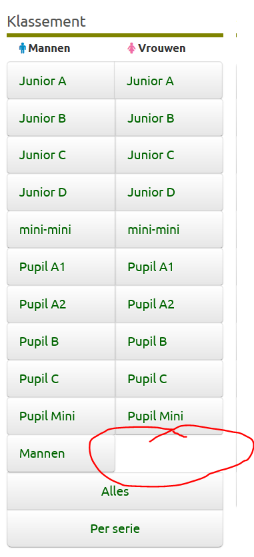Open Junior A ranking under Vrouwen

pos(169,80)
